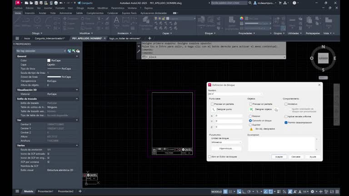Collapse the General properties section
Screen dimensions: 349x196
point(77,56)
